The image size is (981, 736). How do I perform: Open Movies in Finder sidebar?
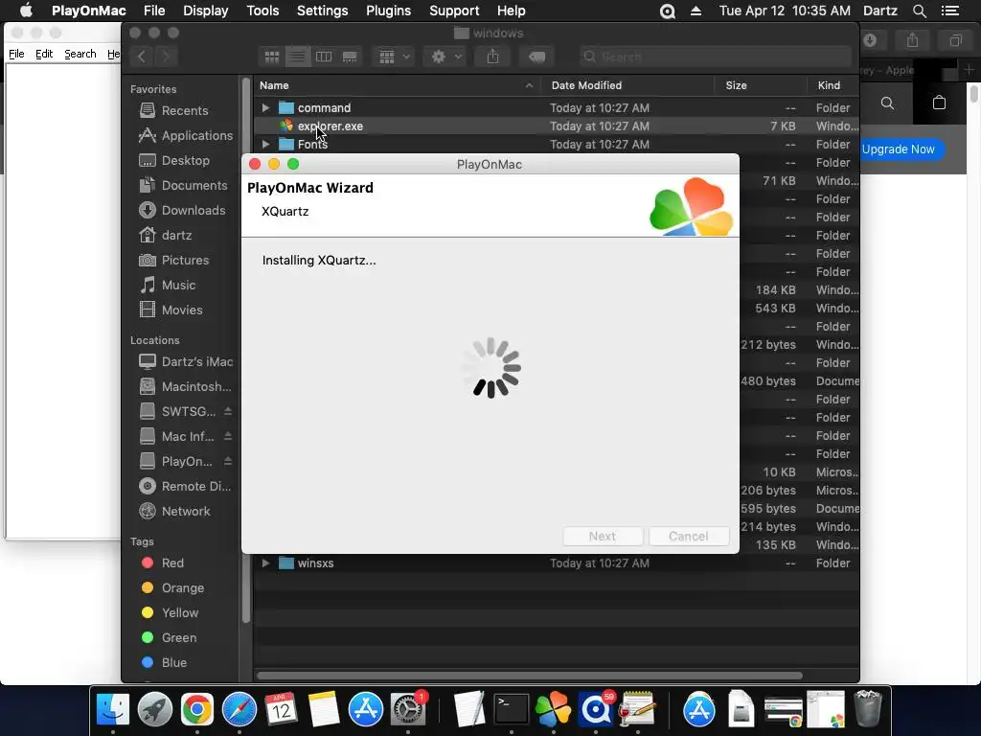(x=171, y=310)
